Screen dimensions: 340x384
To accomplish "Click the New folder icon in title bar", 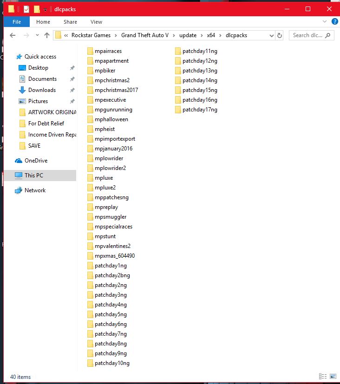I will click(37, 9).
